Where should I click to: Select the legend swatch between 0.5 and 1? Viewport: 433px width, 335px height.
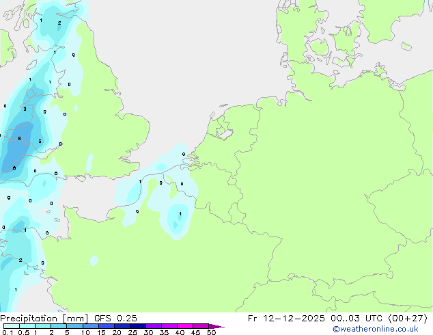(x=27, y=326)
